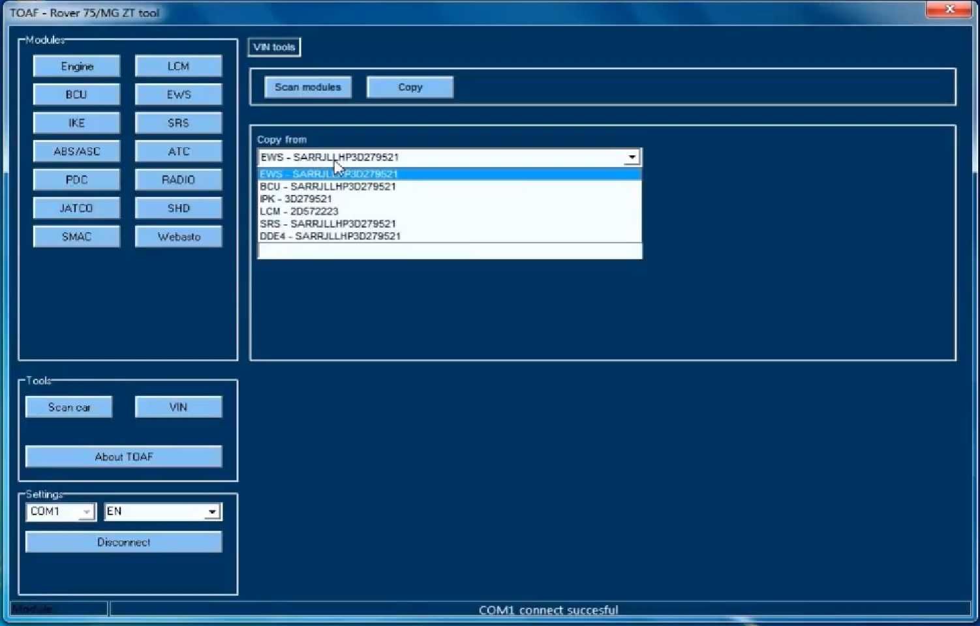Viewport: 980px width, 626px height.
Task: Click the ABS/ASC module button
Action: (76, 151)
